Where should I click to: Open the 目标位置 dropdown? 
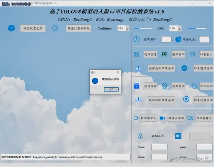[x=201, y=136]
